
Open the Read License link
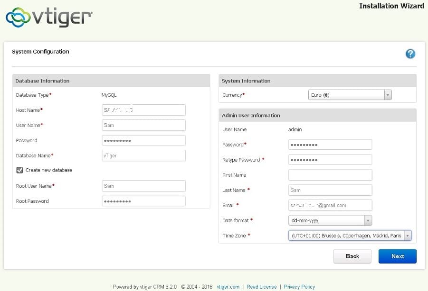(261, 287)
